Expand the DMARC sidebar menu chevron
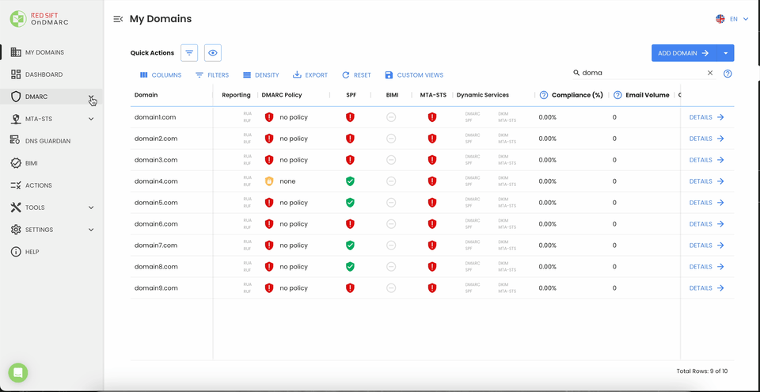Screen dimensions: 760x392 click(x=92, y=97)
